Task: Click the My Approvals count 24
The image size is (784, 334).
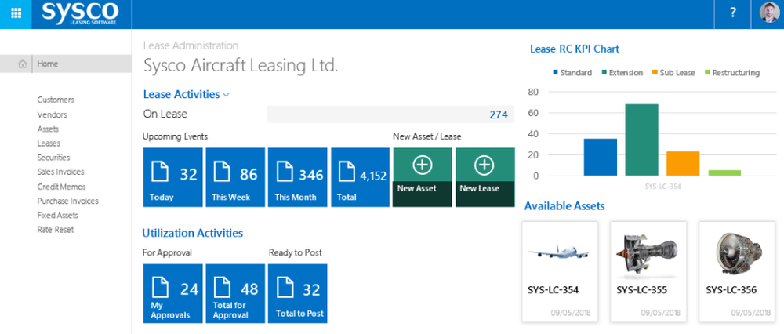Action: pos(190,289)
